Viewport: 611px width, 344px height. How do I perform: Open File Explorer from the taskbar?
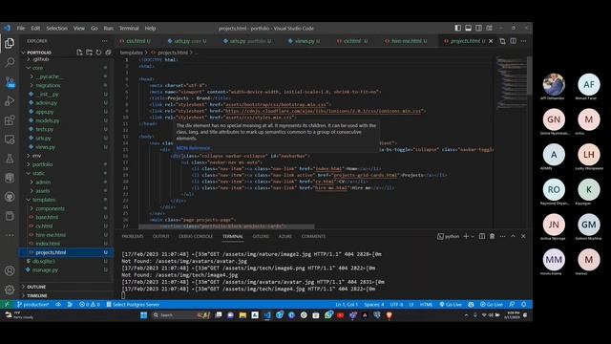click(x=242, y=315)
